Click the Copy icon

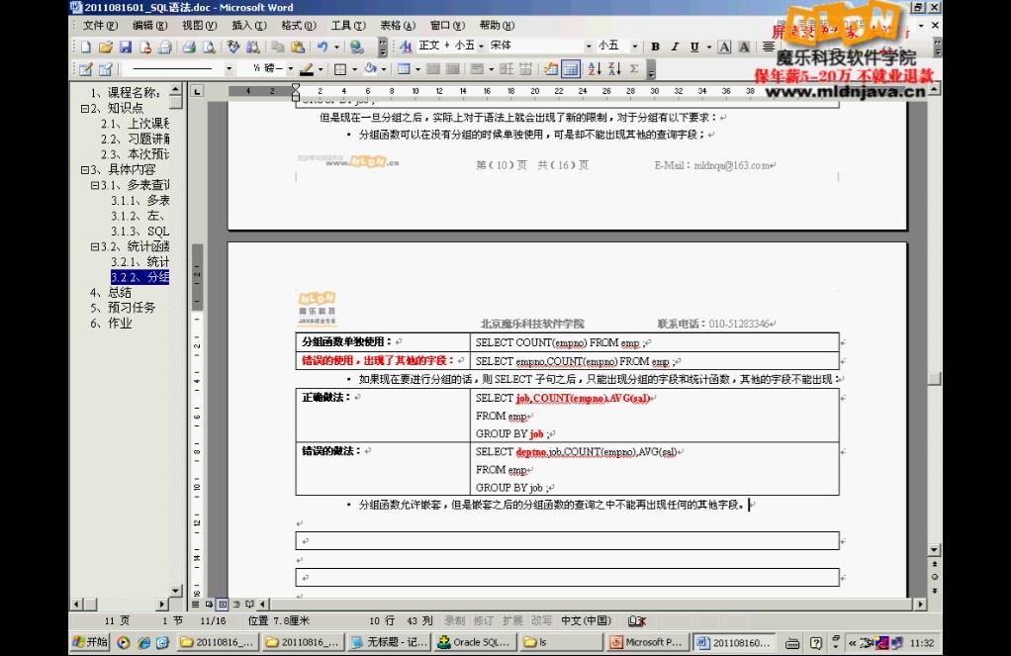click(277, 47)
